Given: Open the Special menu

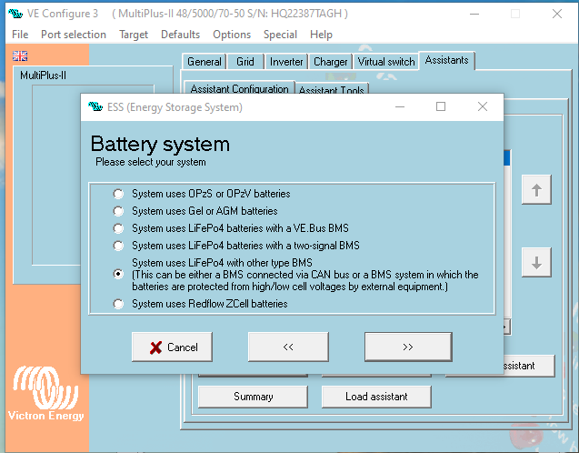Looking at the screenshot, I should [280, 35].
